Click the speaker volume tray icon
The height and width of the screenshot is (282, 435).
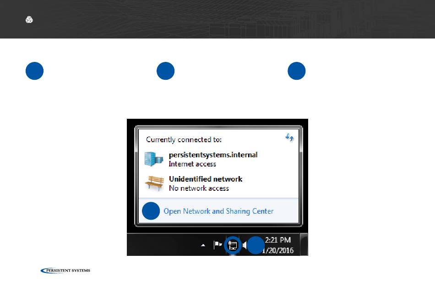tap(245, 245)
